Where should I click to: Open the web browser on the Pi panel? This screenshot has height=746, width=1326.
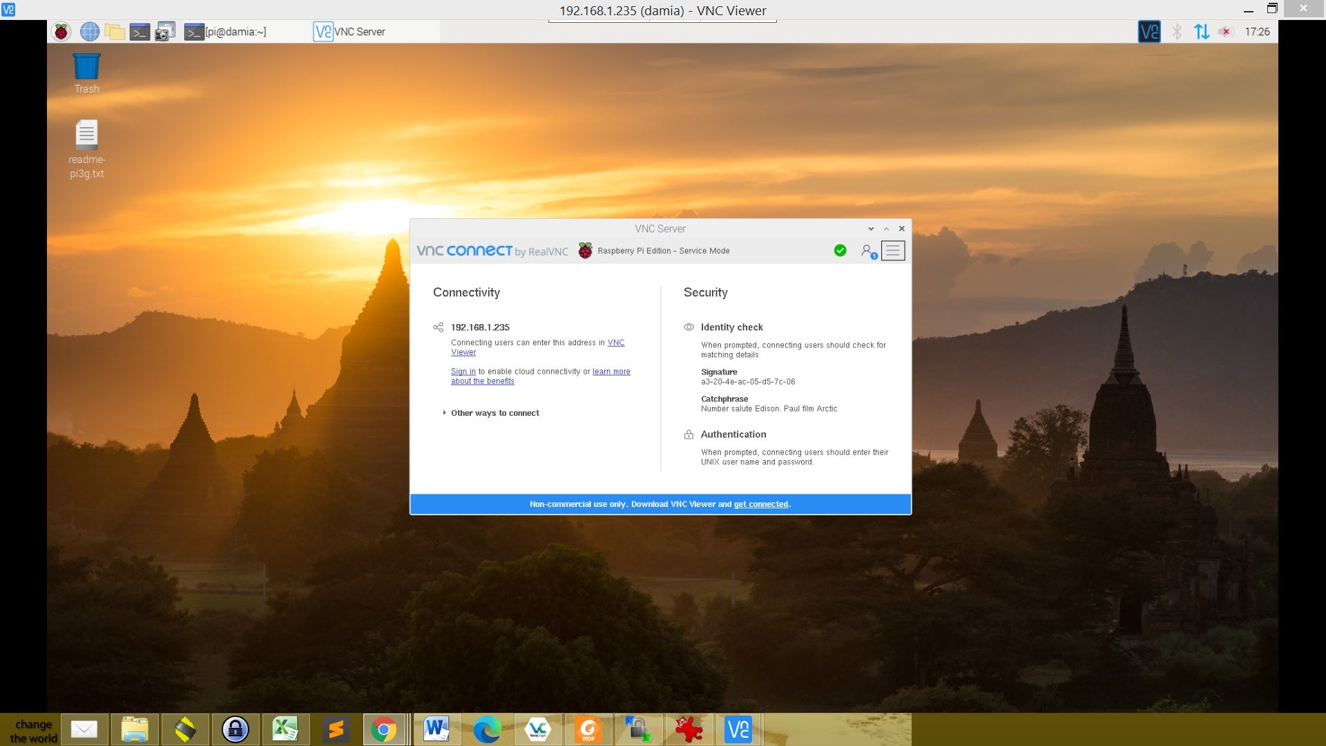(90, 31)
